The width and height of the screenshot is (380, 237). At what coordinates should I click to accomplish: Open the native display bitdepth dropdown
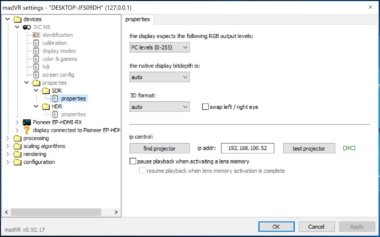[159, 77]
